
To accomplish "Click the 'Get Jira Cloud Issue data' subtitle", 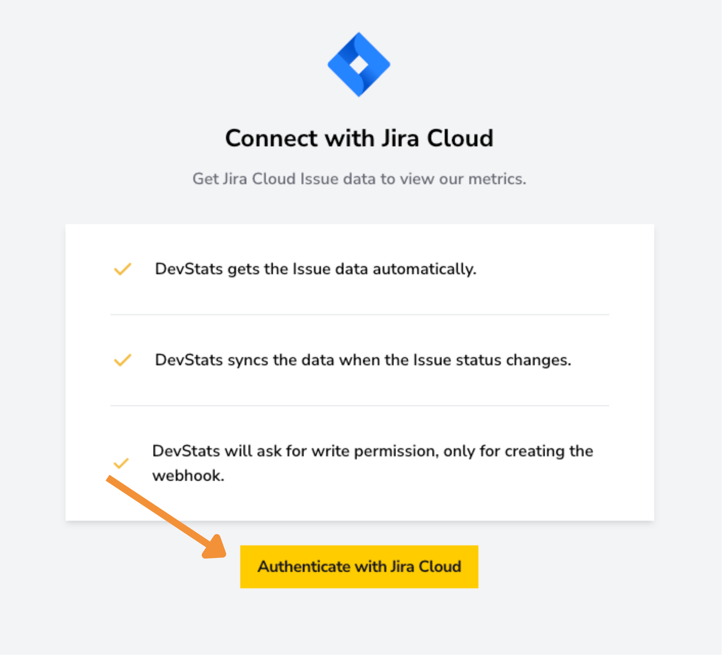I will 359,178.
